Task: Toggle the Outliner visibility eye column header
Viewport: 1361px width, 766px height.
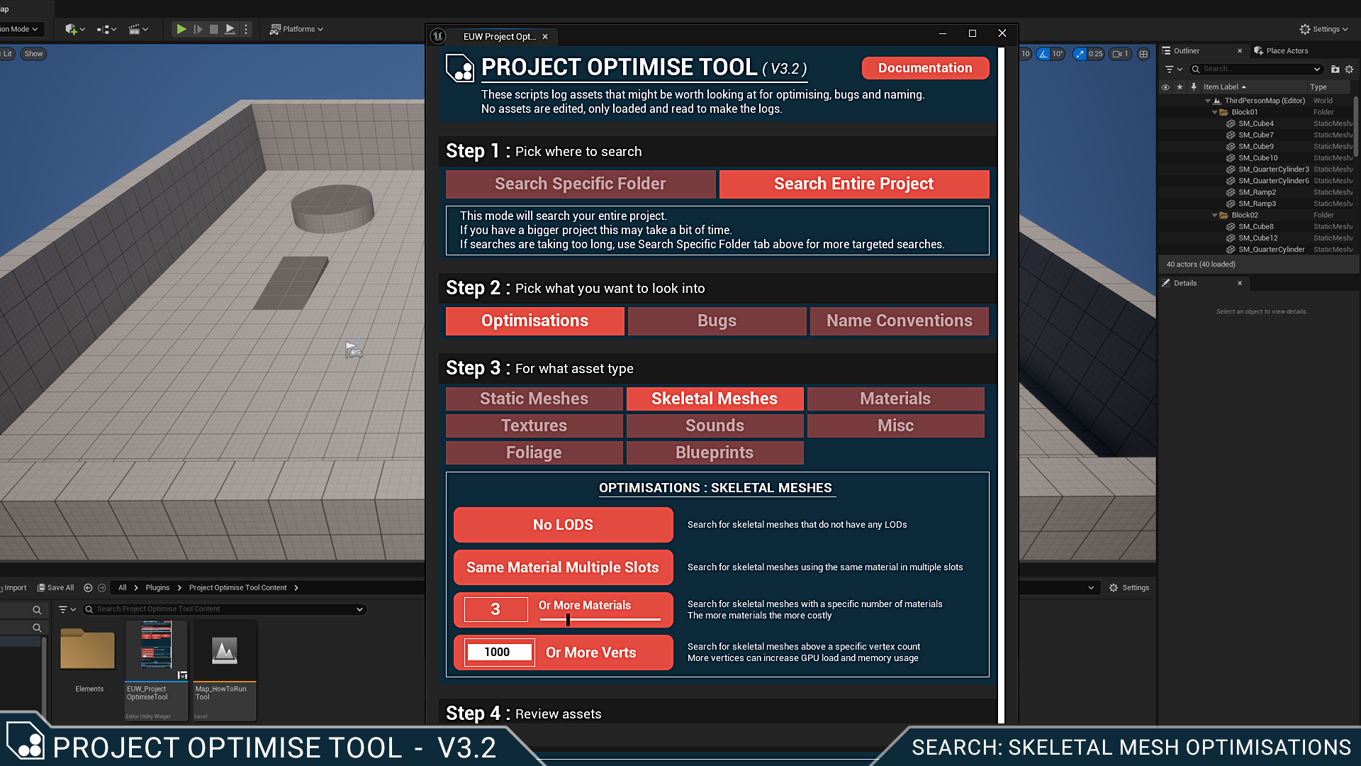Action: [x=1165, y=87]
